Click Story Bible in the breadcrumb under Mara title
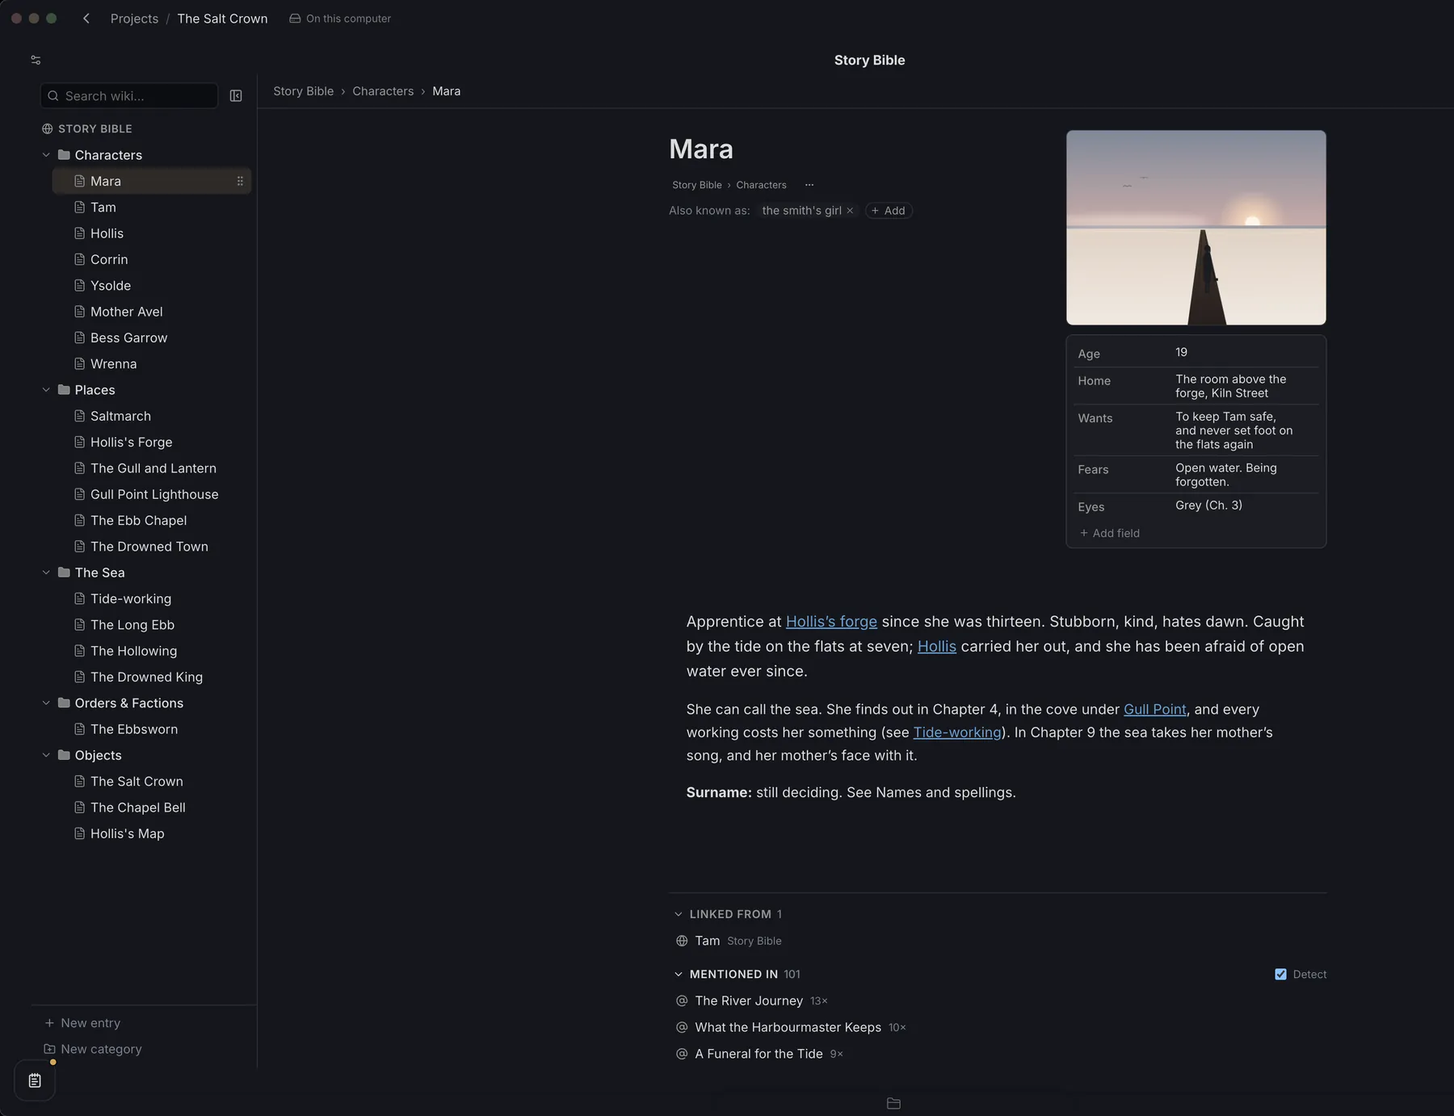This screenshot has width=1454, height=1116. coord(697,185)
